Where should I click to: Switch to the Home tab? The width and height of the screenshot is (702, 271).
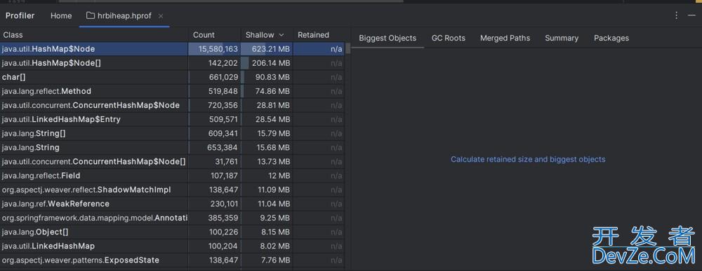pos(61,15)
